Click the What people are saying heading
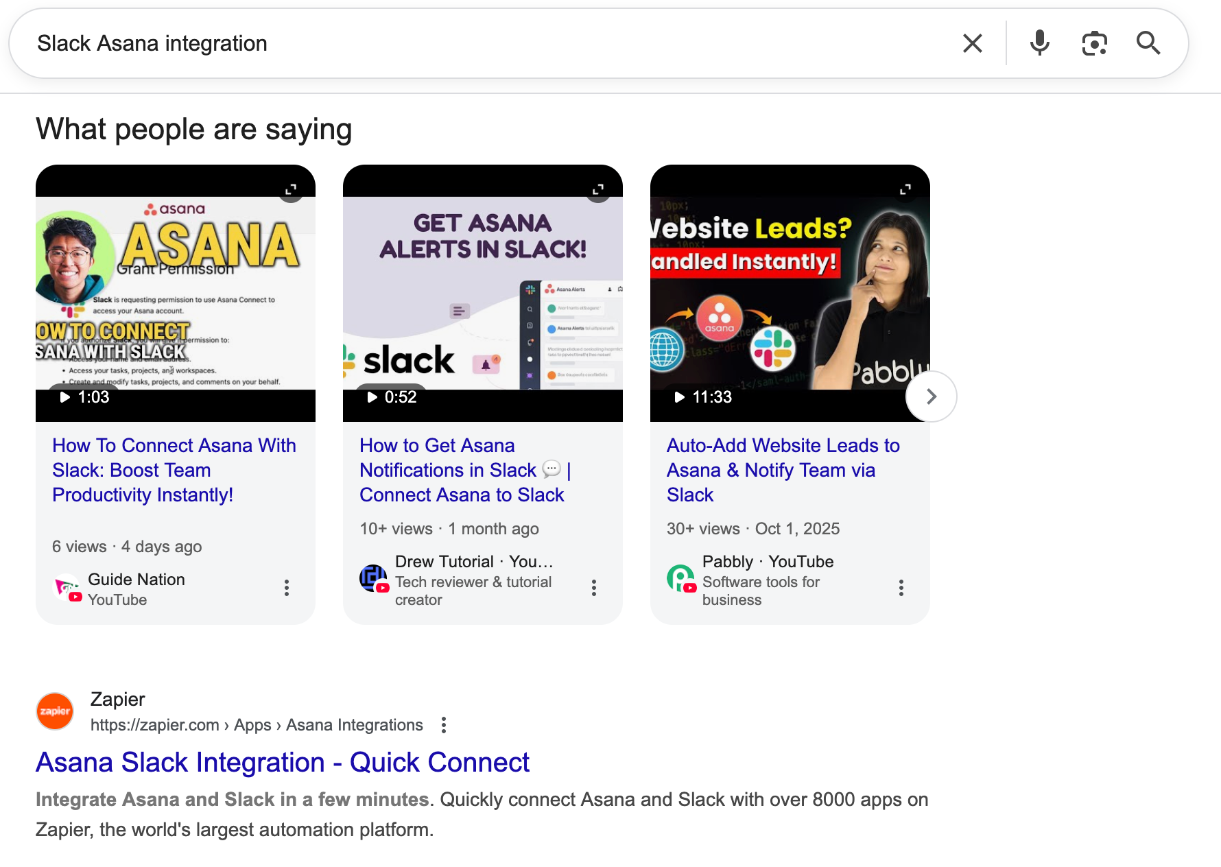This screenshot has width=1221, height=867. (194, 130)
